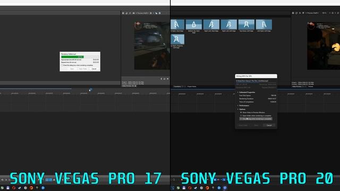Switch to Transitions tab in Vegas Pro 20
340x191 pixels.
[x=177, y=86]
